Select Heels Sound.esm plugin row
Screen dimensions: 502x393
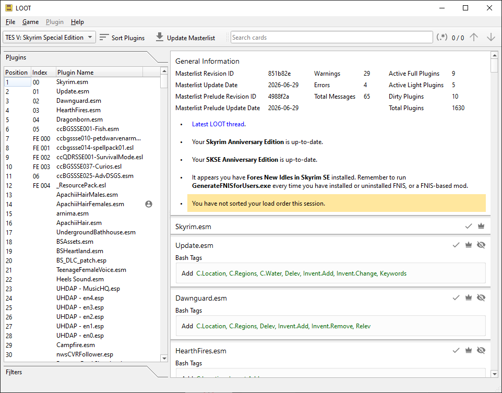click(x=82, y=279)
